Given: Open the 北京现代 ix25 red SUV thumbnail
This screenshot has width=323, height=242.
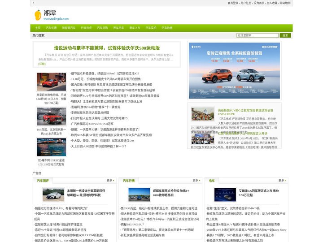Looking at the screenshot, I should (51, 117).
